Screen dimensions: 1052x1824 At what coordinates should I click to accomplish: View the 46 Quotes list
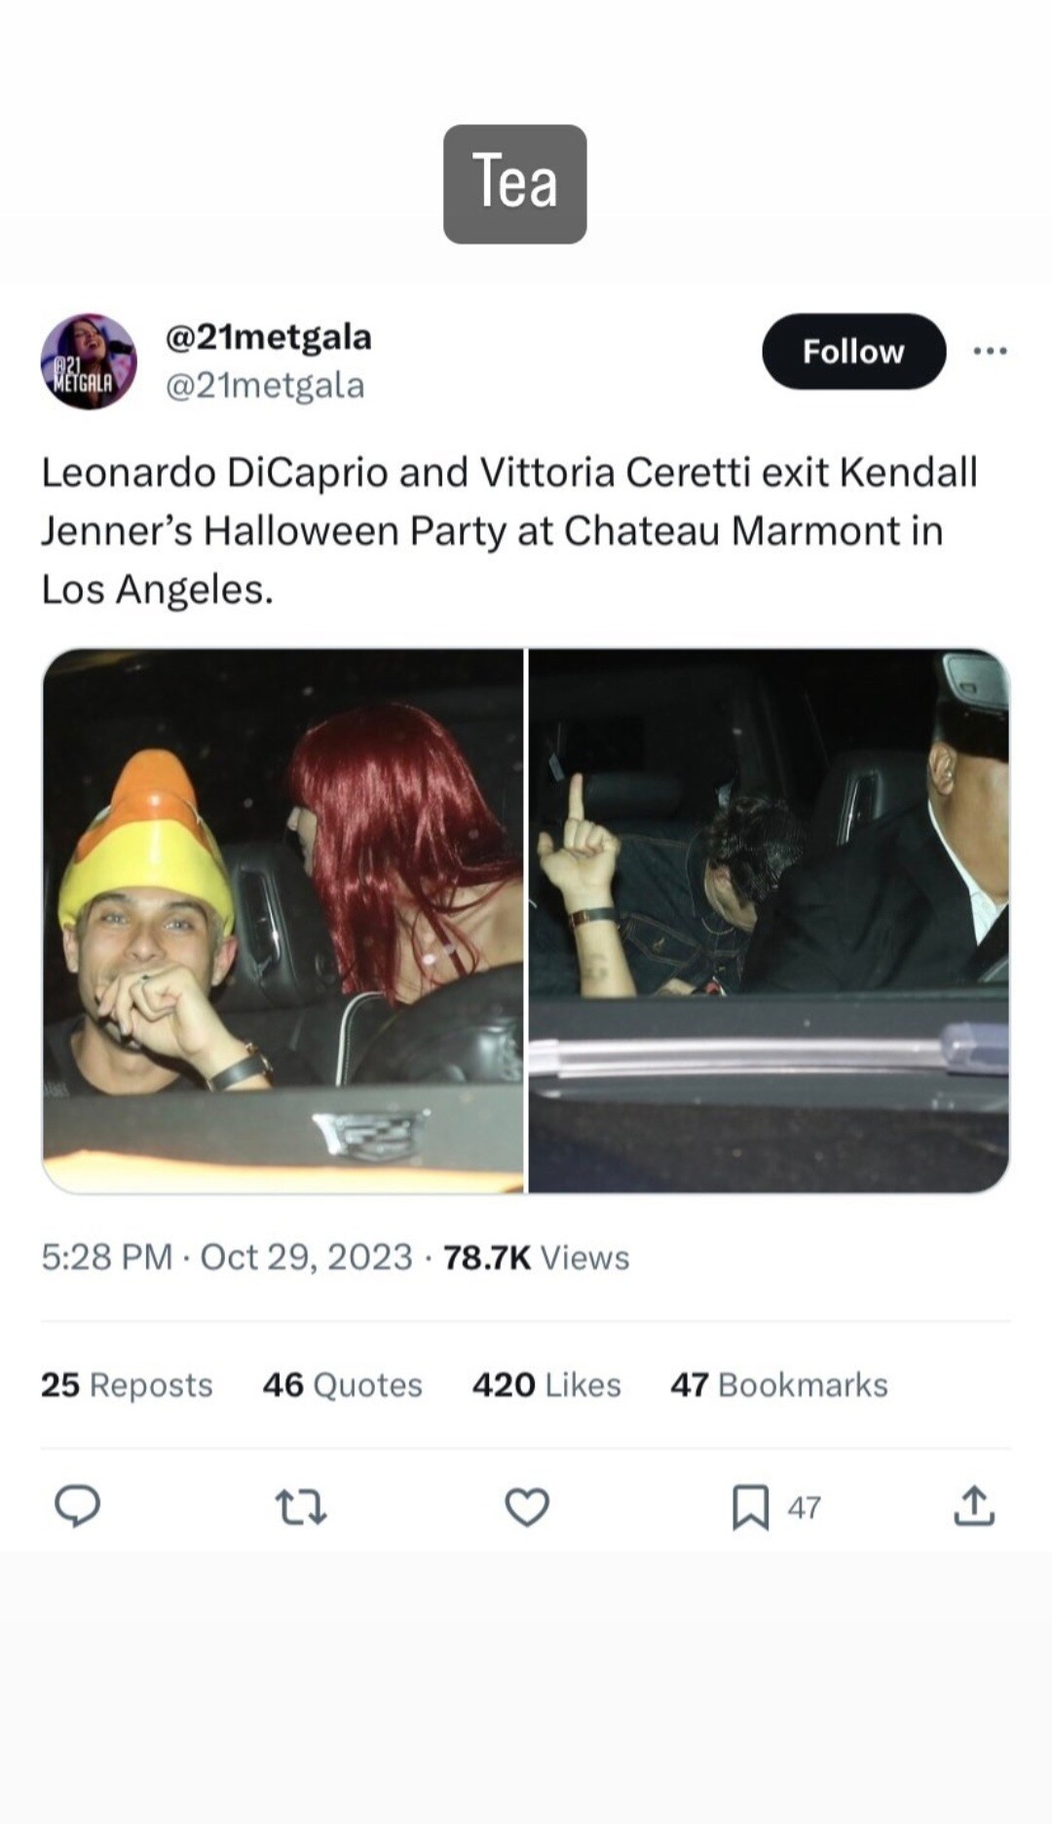[342, 1385]
